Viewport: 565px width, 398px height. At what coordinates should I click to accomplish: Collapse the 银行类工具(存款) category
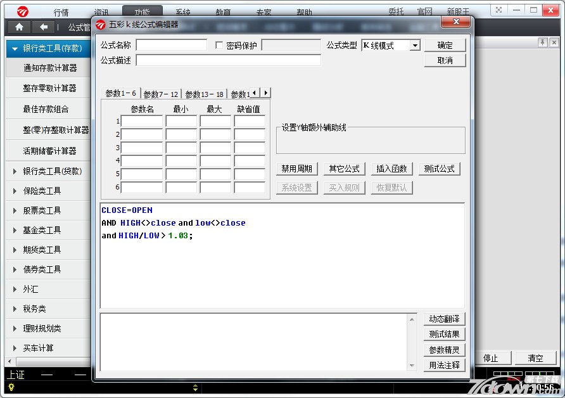(15, 48)
